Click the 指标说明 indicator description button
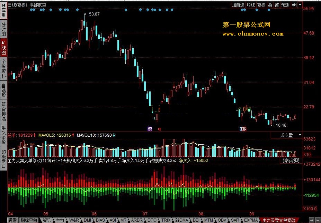The width and height of the screenshot is (321, 223). tap(291, 161)
